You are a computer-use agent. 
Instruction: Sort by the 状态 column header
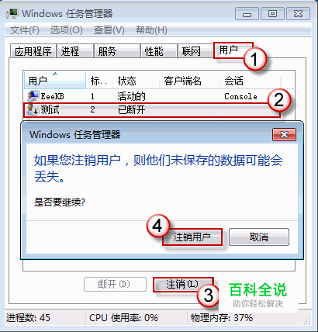pos(136,81)
